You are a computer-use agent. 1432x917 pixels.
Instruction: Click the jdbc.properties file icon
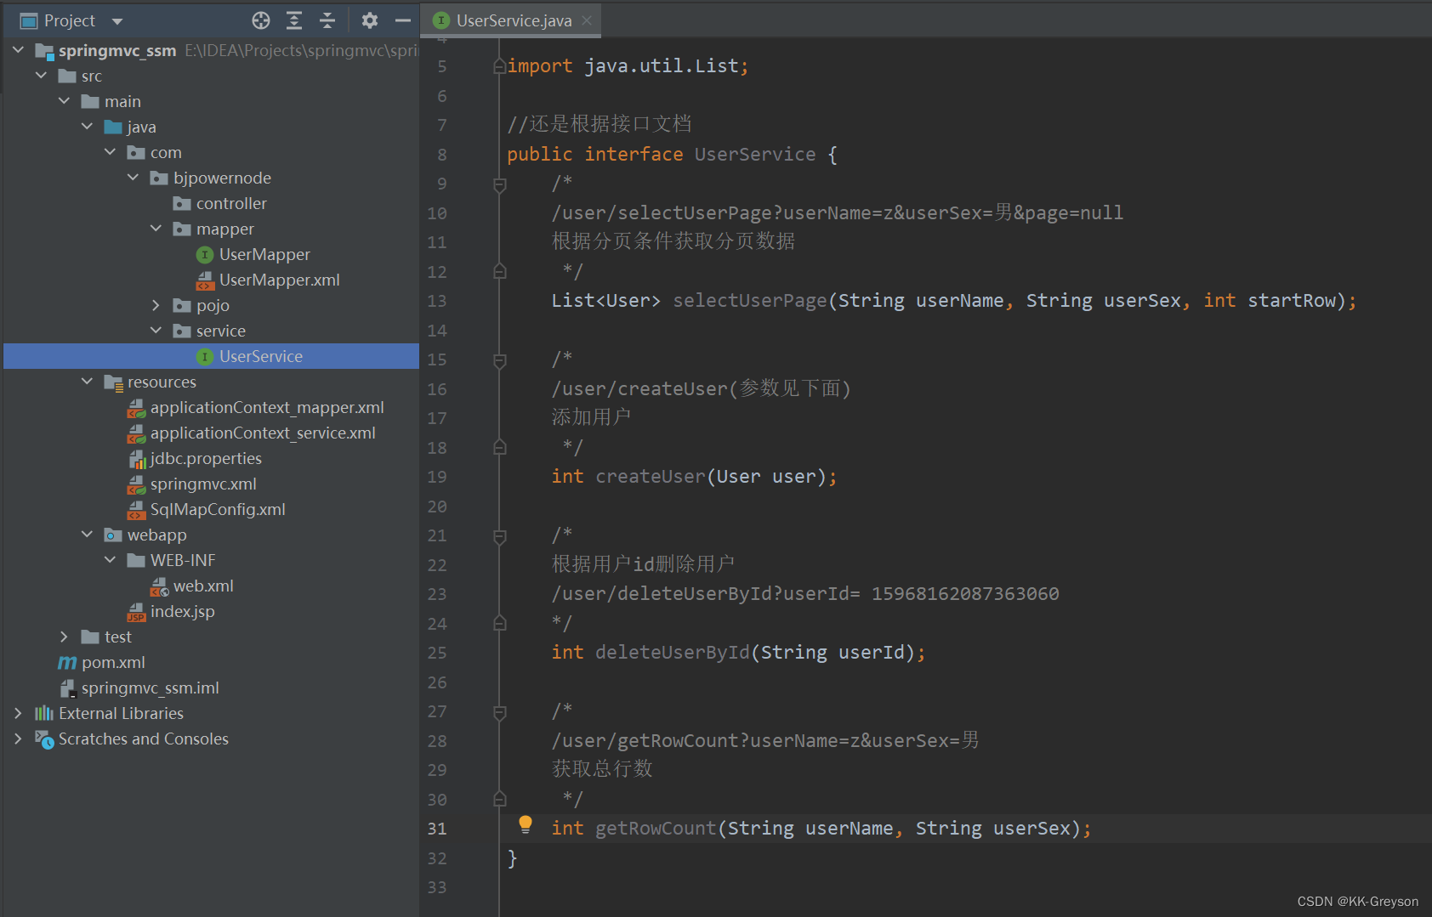point(136,458)
